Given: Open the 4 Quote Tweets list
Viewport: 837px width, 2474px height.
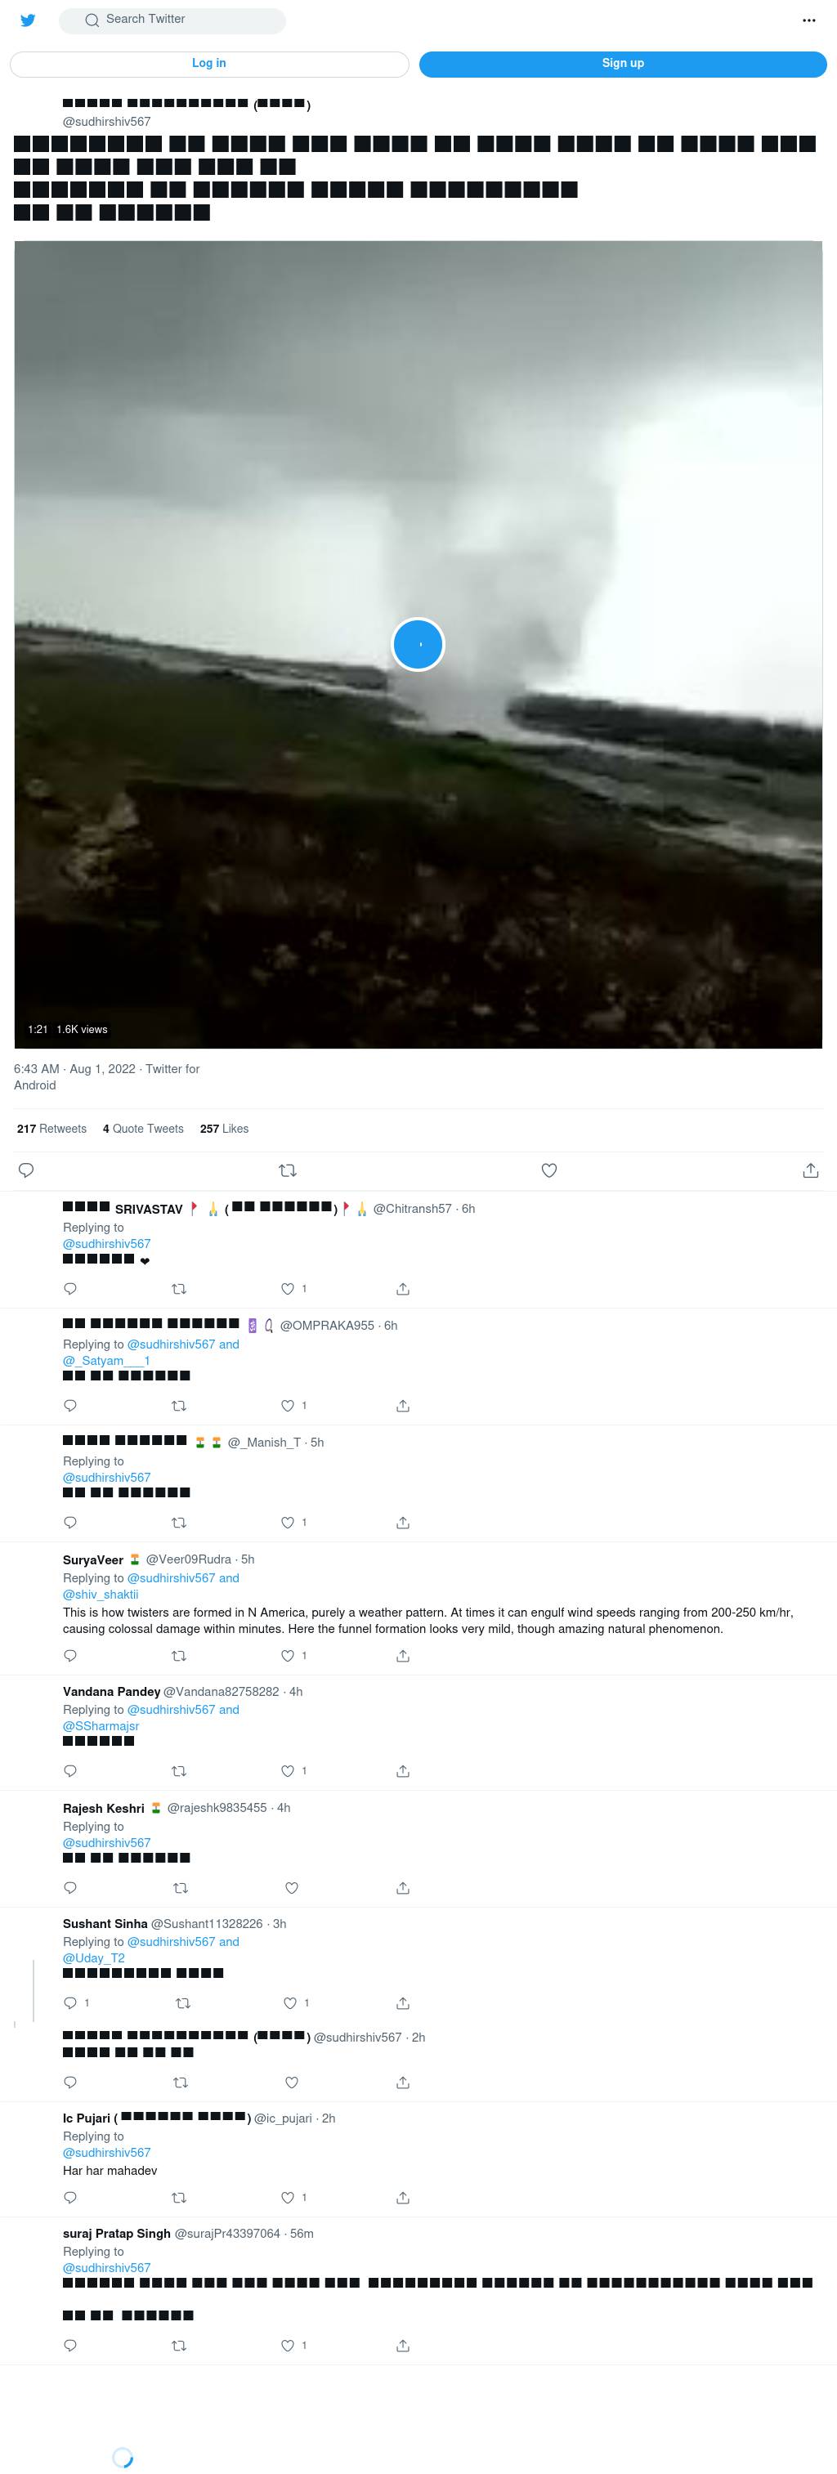Looking at the screenshot, I should (x=143, y=1129).
